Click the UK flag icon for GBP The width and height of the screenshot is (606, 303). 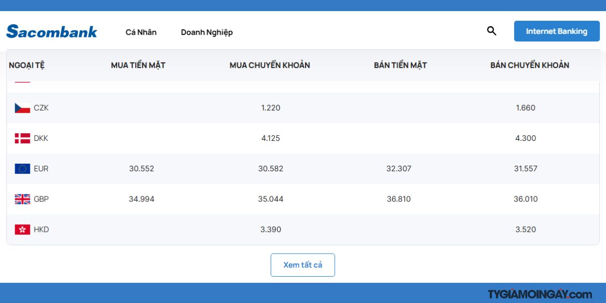coord(22,199)
